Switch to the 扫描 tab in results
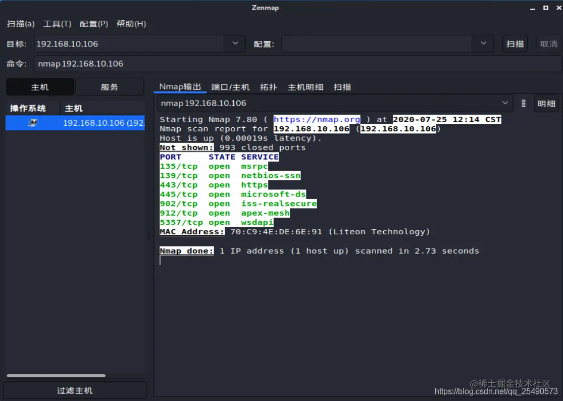Screen dimensions: 563x401 click(x=342, y=87)
